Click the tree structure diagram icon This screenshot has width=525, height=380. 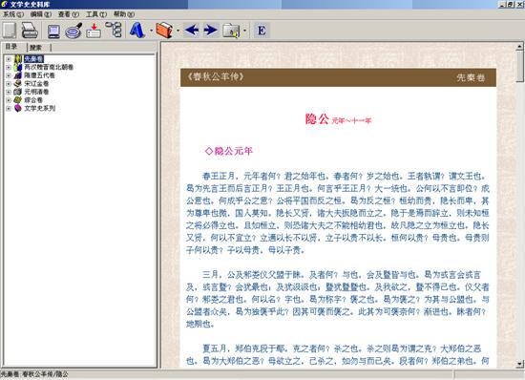(x=114, y=30)
